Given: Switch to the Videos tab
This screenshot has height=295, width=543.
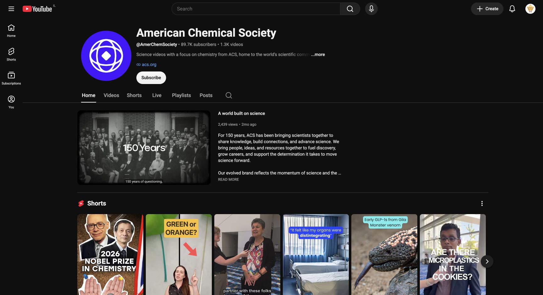Looking at the screenshot, I should [111, 95].
